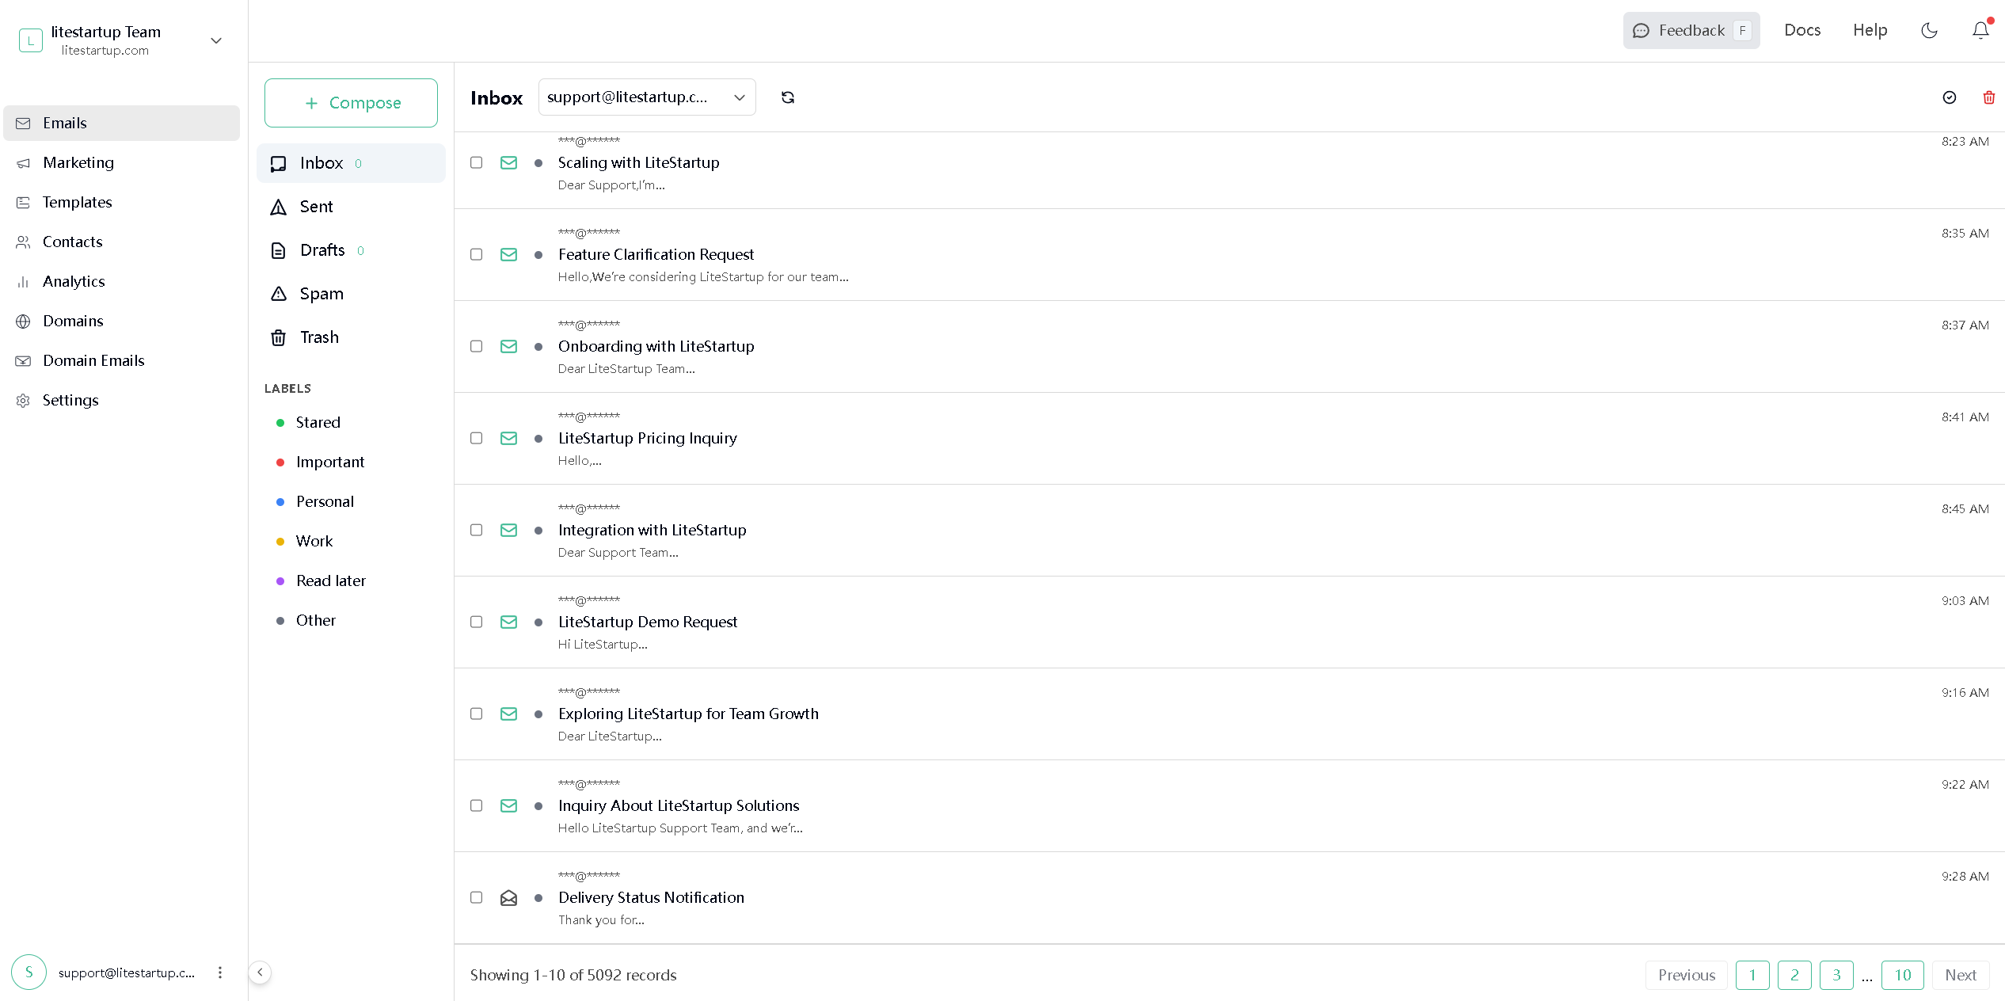Switch to the Sent folder
This screenshot has width=2005, height=1001.
[x=315, y=206]
